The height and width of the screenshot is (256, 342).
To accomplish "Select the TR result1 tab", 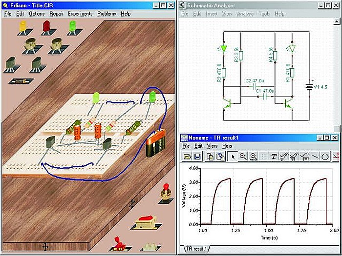I will [197, 248].
